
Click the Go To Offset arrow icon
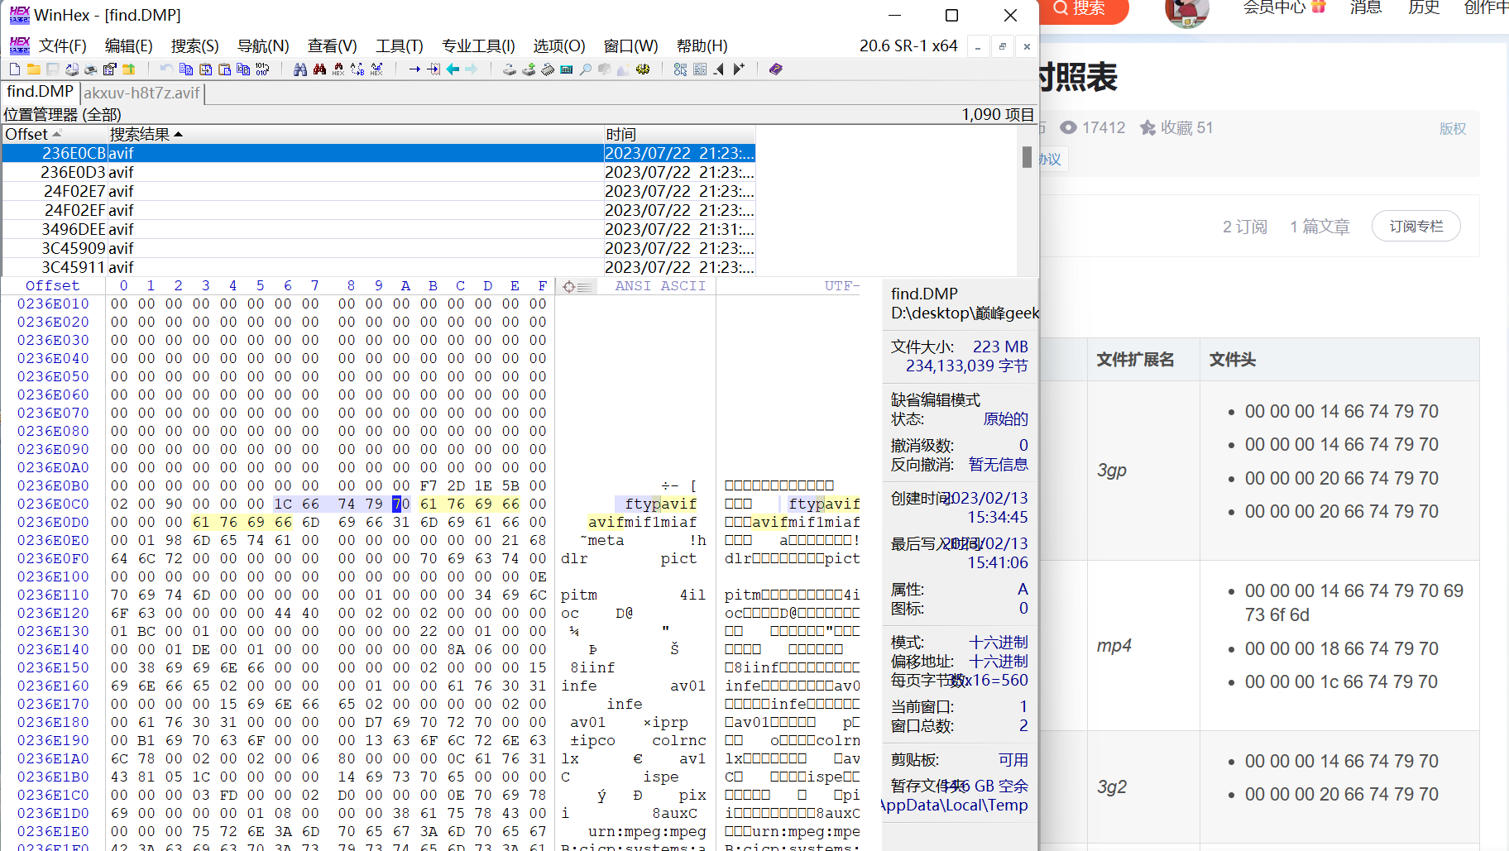[414, 69]
